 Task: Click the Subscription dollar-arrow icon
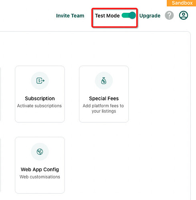[x=40, y=81]
